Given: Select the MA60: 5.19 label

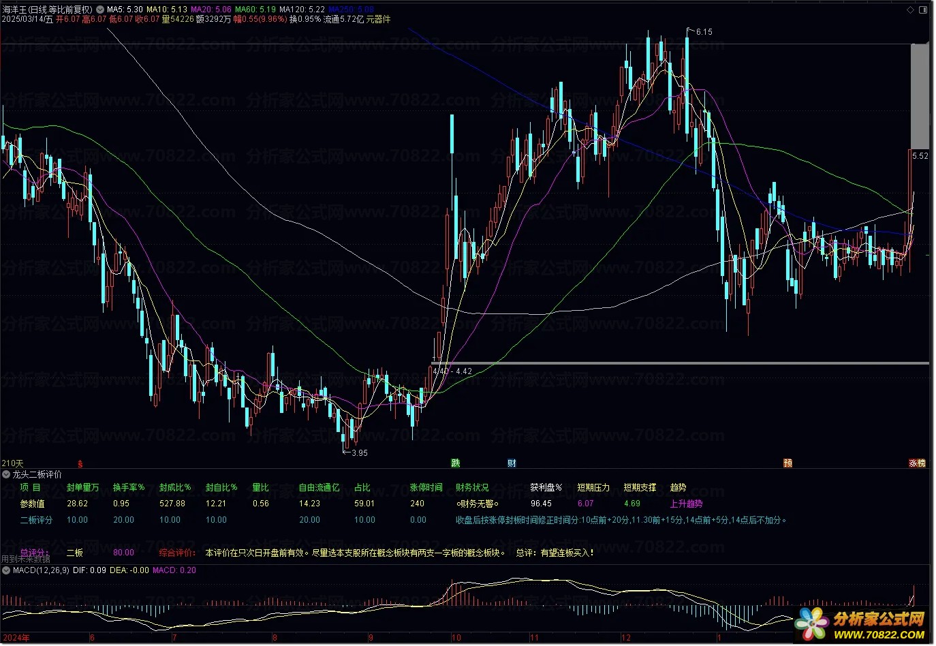Looking at the screenshot, I should (255, 10).
